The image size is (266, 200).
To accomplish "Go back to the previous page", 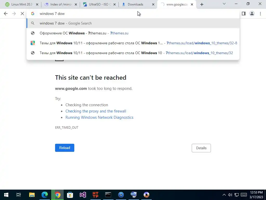I will (x=6, y=14).
